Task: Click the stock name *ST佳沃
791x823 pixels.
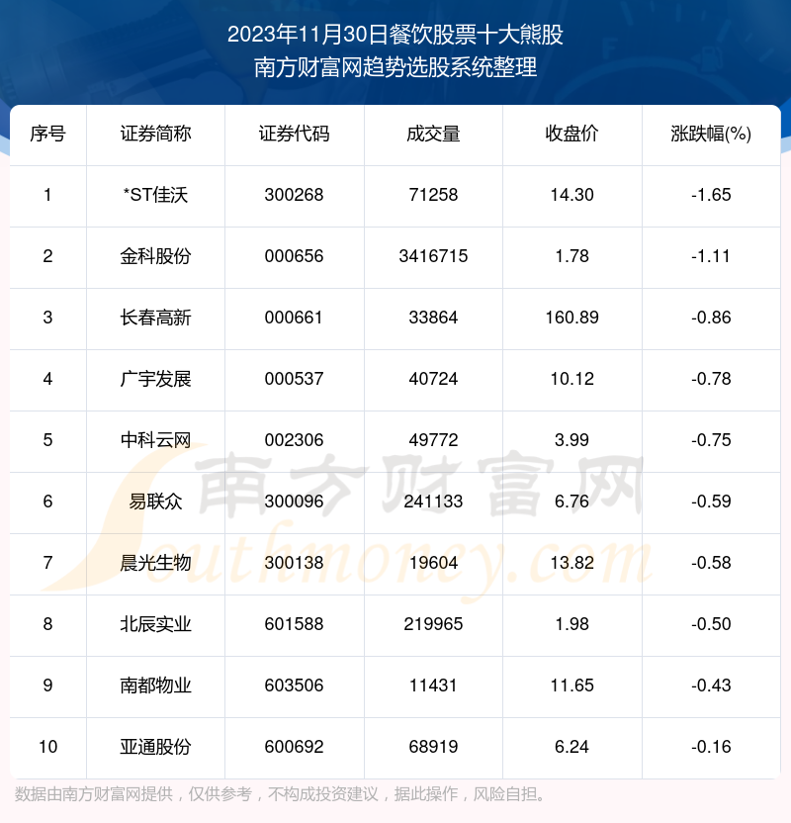Action: point(155,195)
